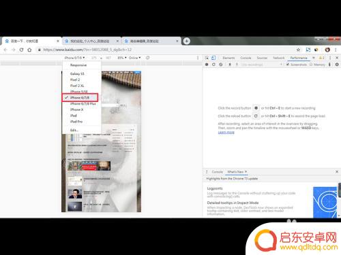Switch to the Sources tab

click(262, 58)
